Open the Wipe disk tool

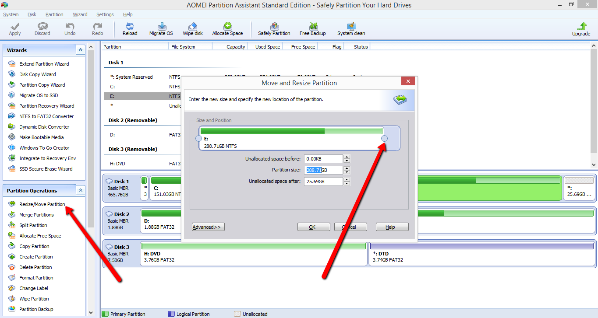193,29
